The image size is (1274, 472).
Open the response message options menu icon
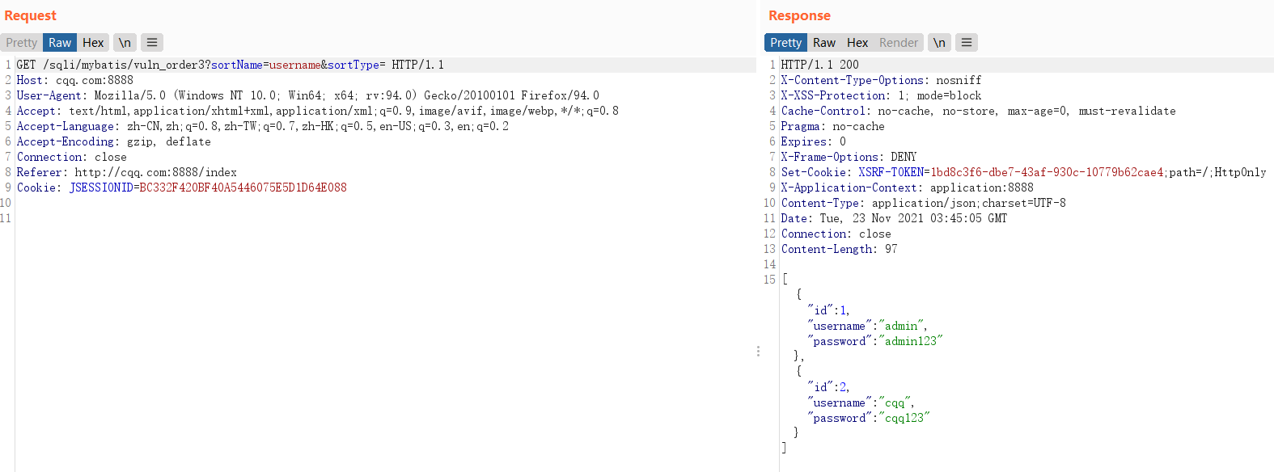click(x=967, y=43)
